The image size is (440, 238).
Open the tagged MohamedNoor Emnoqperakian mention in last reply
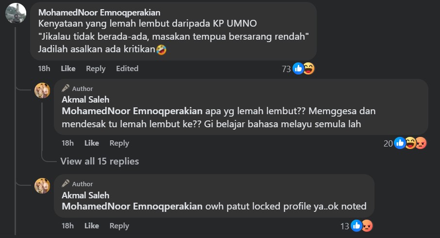click(132, 207)
